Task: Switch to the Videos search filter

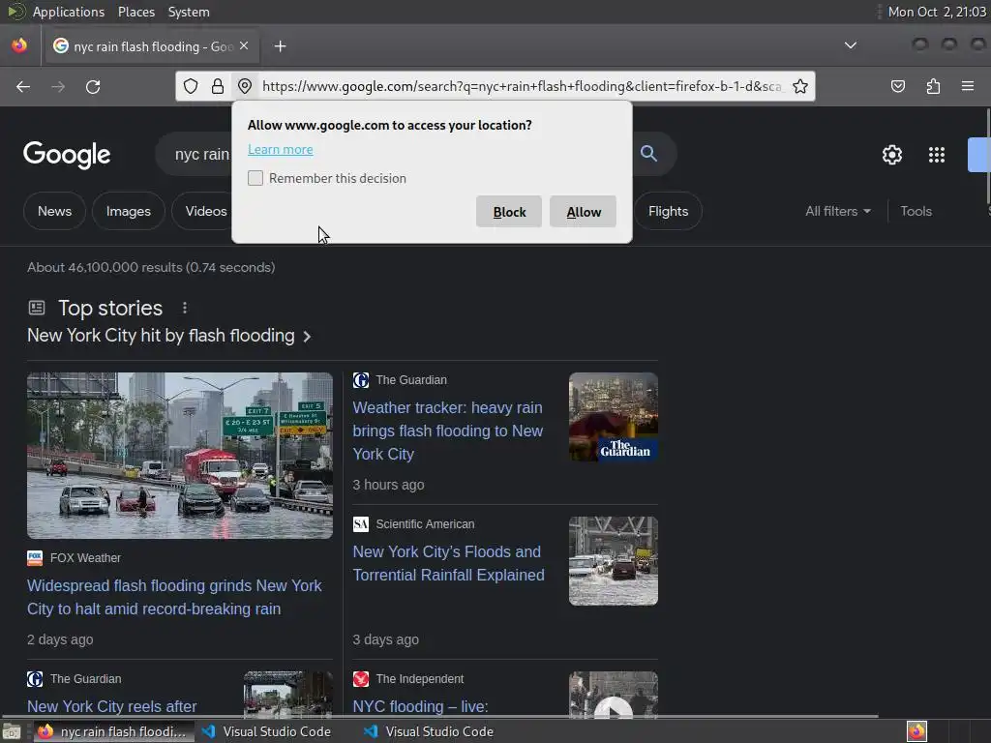Action: pyautogui.click(x=202, y=211)
